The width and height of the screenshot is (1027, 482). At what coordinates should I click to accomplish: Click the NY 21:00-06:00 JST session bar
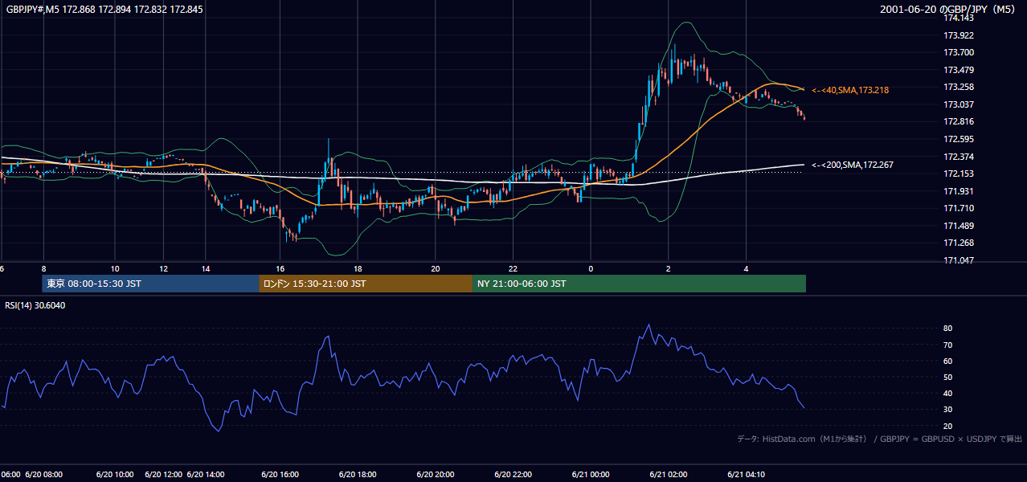pos(639,284)
